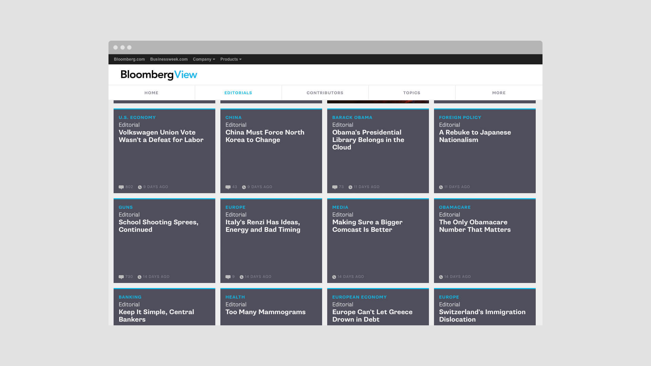Click Europe category above Italy's Renzi headline
Image resolution: width=651 pixels, height=366 pixels.
point(235,207)
